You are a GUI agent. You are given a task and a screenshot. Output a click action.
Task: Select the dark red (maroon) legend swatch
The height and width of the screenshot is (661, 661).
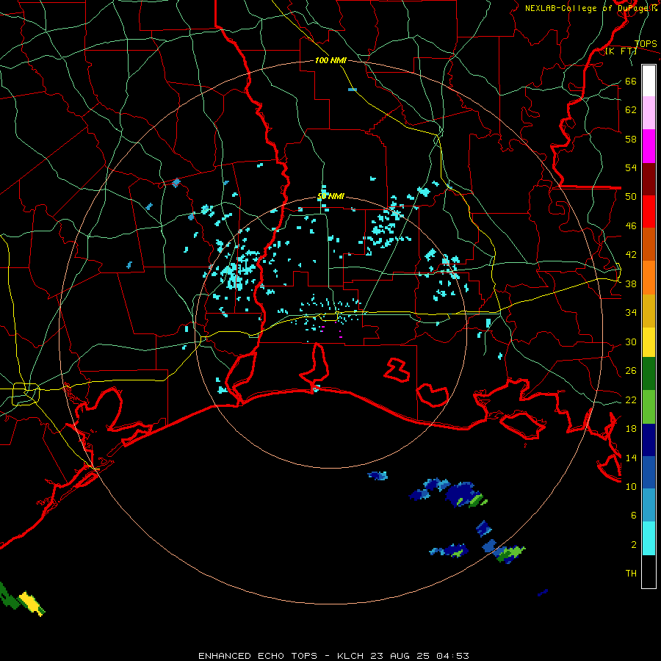point(649,179)
